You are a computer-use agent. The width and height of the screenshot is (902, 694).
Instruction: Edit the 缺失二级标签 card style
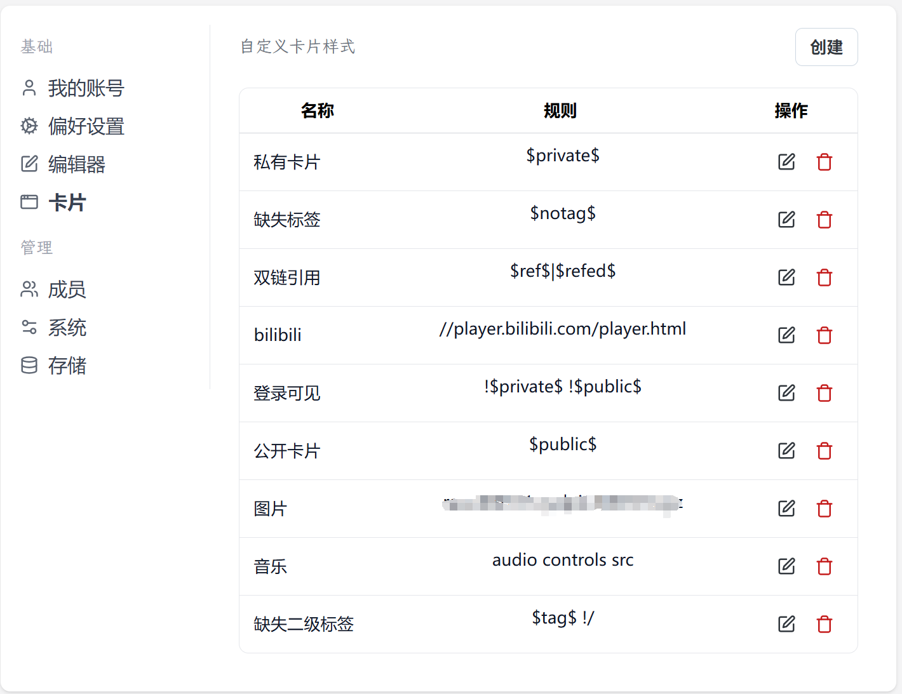[x=786, y=624]
